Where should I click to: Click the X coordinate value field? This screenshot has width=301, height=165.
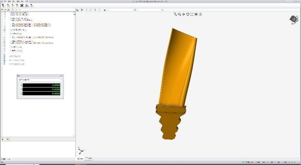41,85
